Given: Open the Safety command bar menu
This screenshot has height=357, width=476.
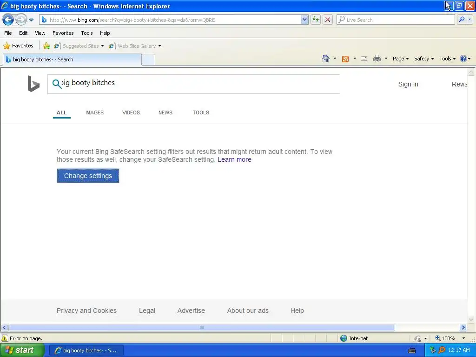Looking at the screenshot, I should click(424, 59).
